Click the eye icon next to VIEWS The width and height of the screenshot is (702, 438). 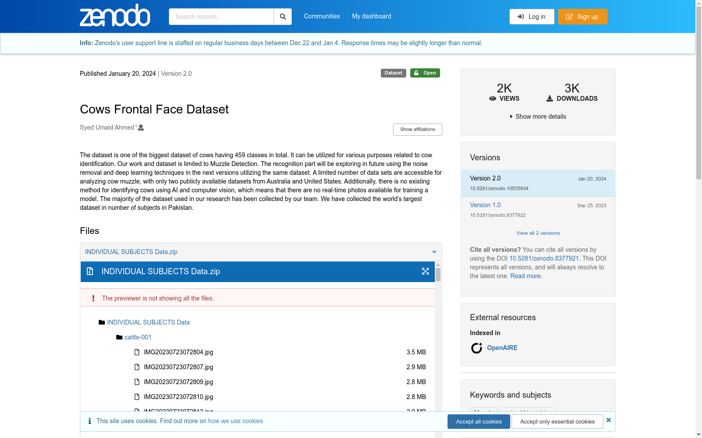(493, 99)
